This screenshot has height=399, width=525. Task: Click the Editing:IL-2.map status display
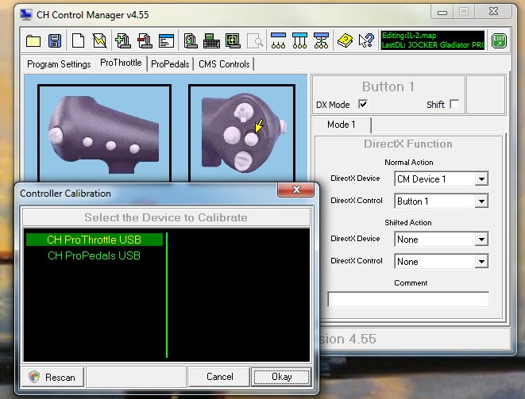(433, 40)
